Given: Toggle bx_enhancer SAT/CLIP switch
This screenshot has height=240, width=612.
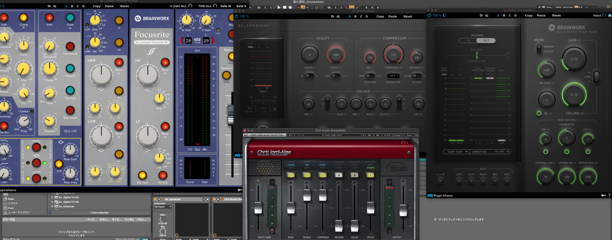Looking at the screenshot, I should coord(336,76).
